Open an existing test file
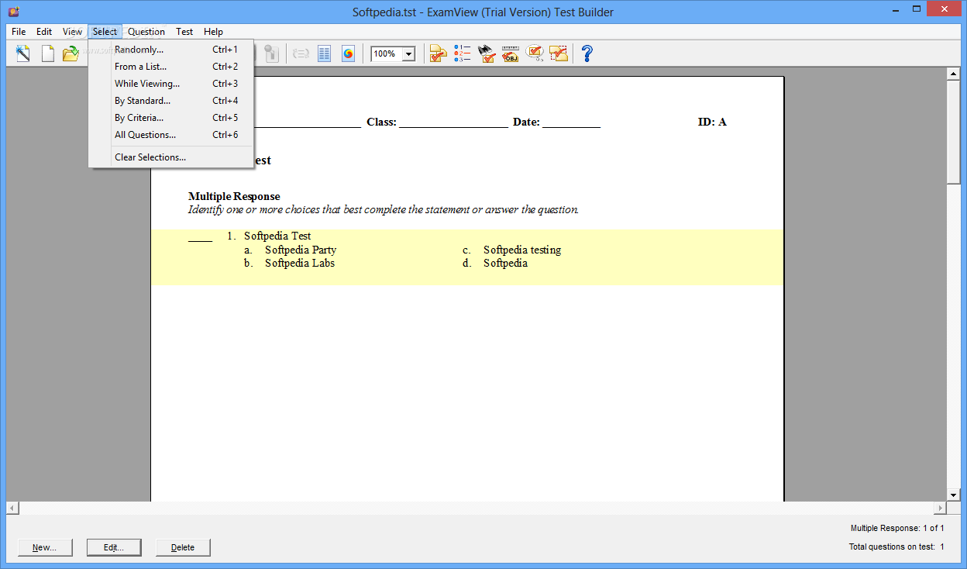Screen dimensions: 967x569 pos(71,53)
